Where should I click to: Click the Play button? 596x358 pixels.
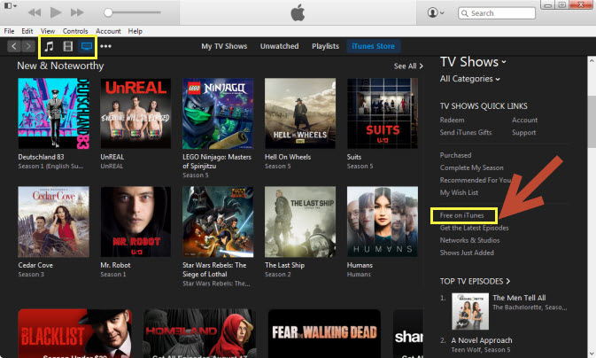coord(56,12)
